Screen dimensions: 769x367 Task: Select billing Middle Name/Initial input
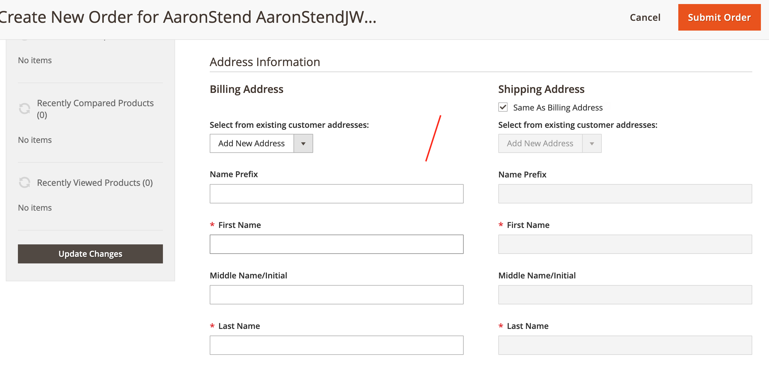[337, 295]
